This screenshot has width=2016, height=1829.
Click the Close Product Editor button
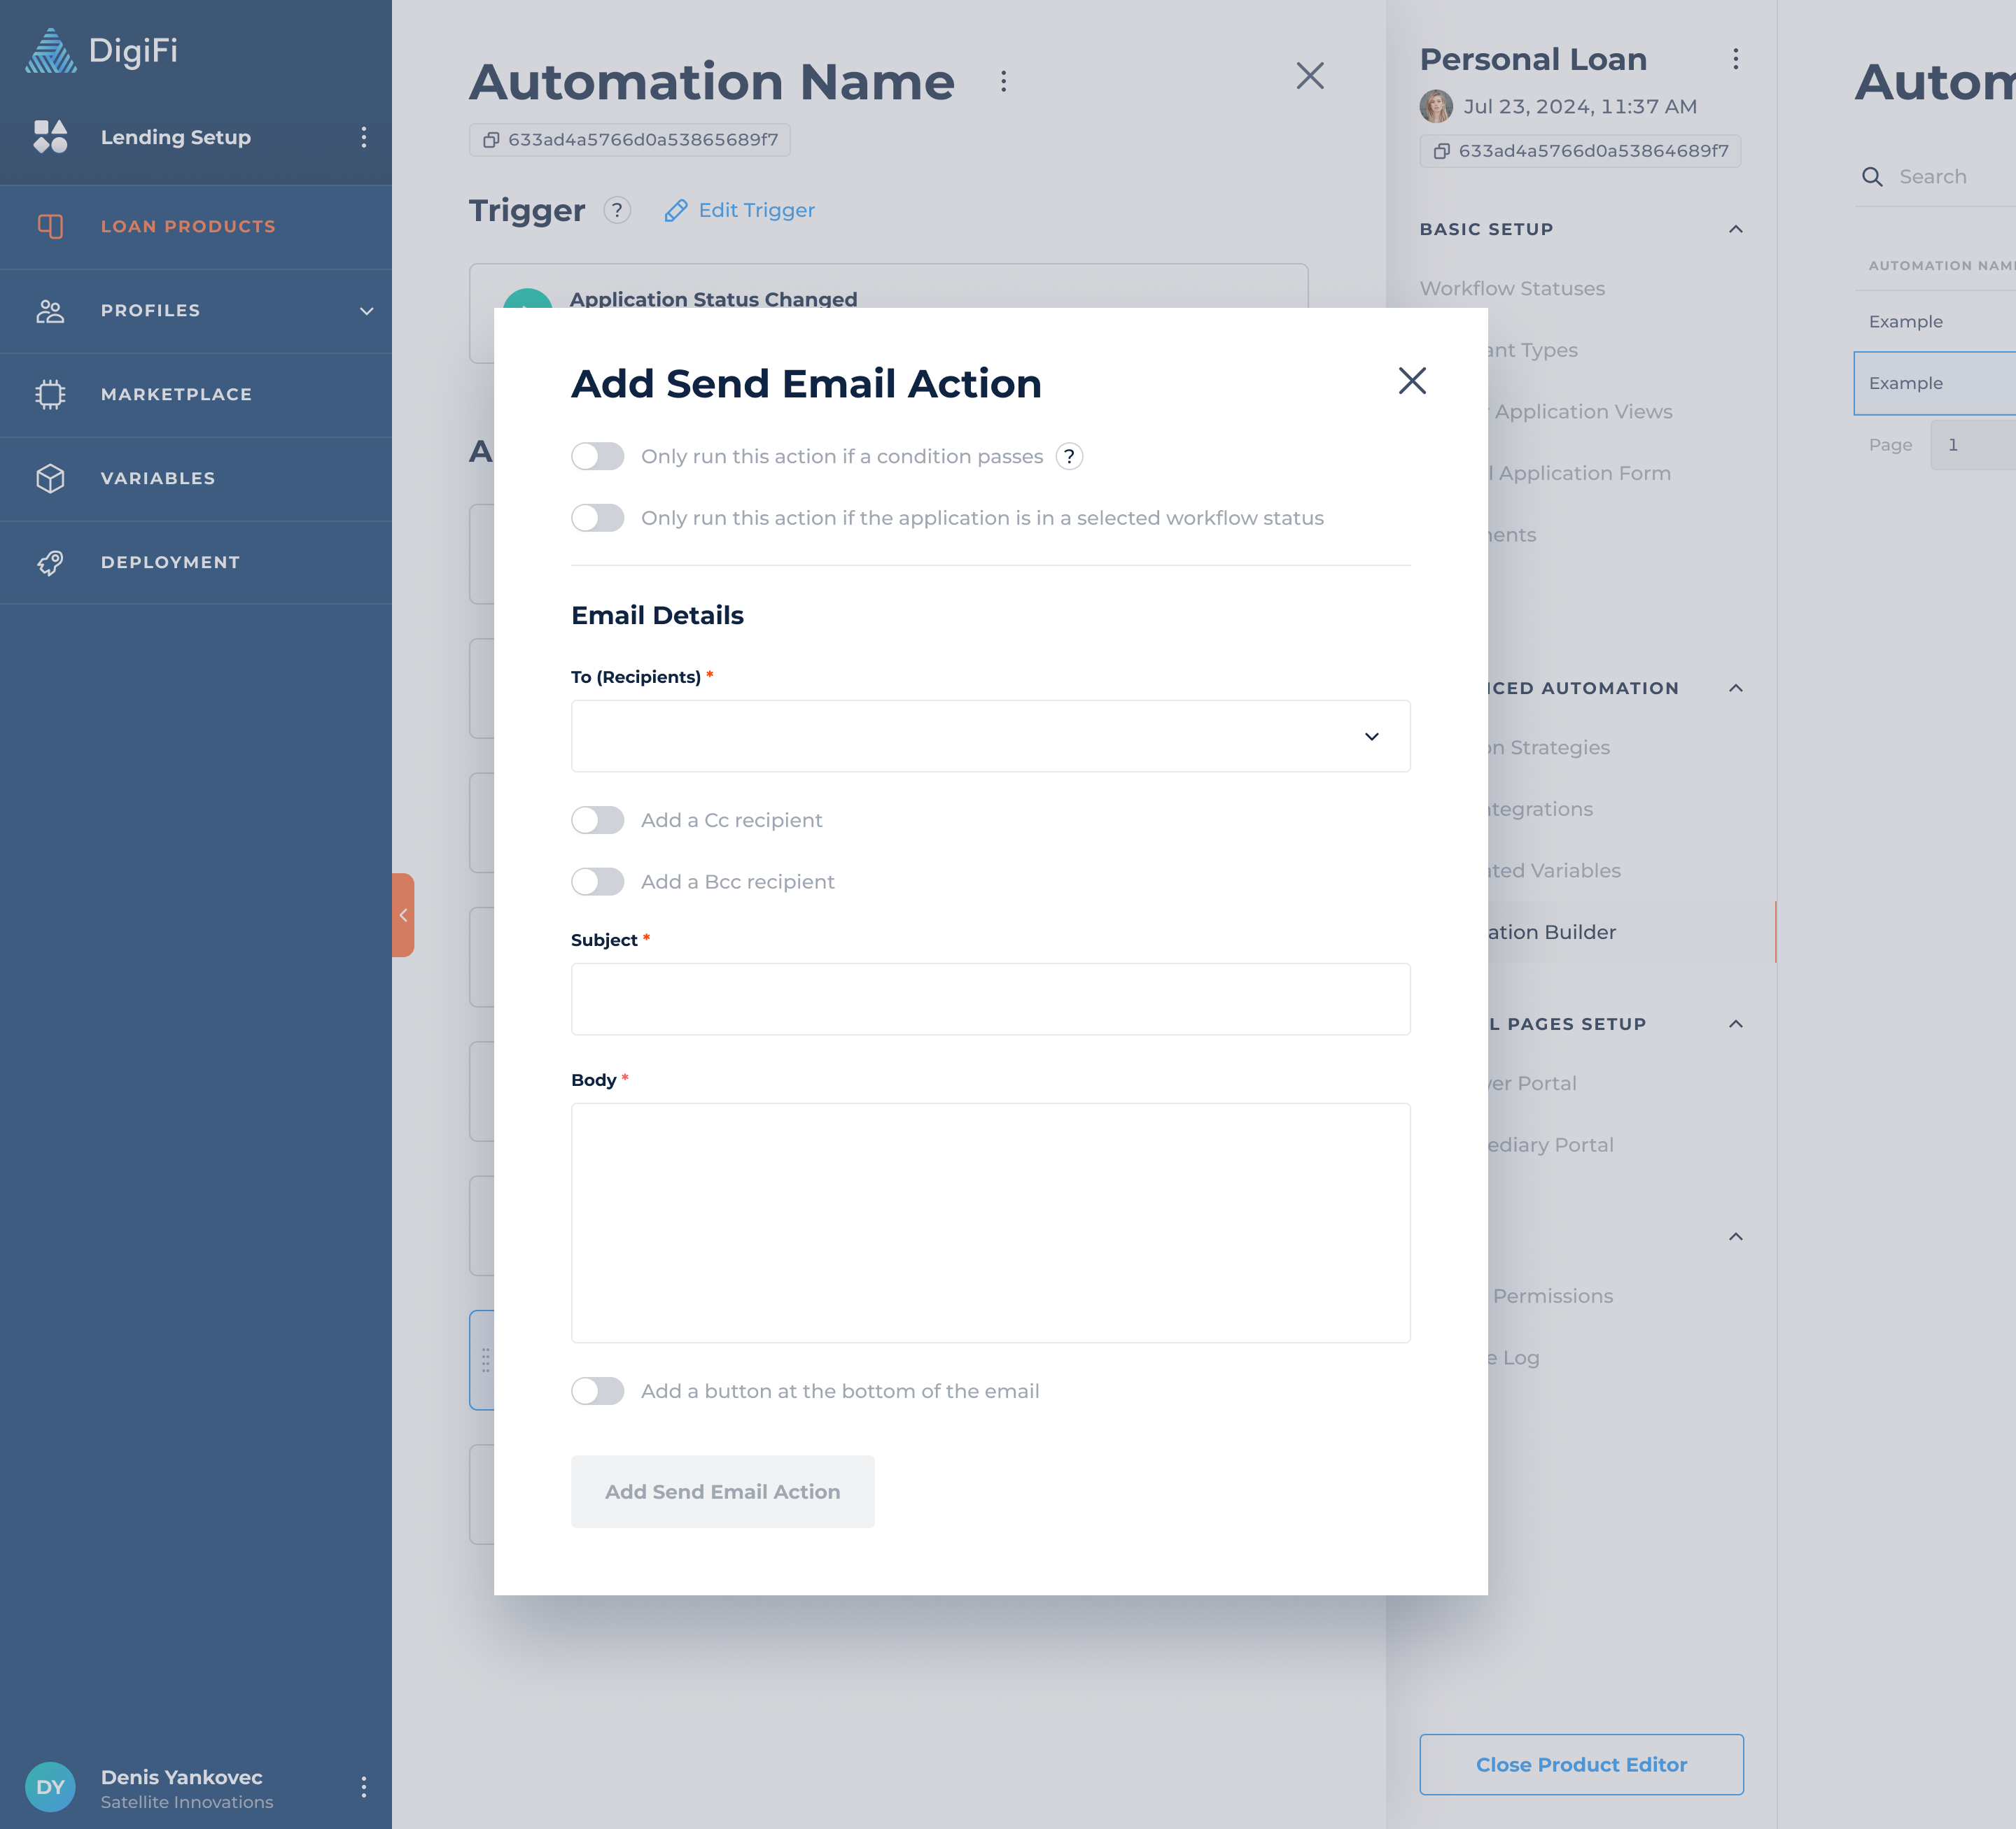1581,1764
